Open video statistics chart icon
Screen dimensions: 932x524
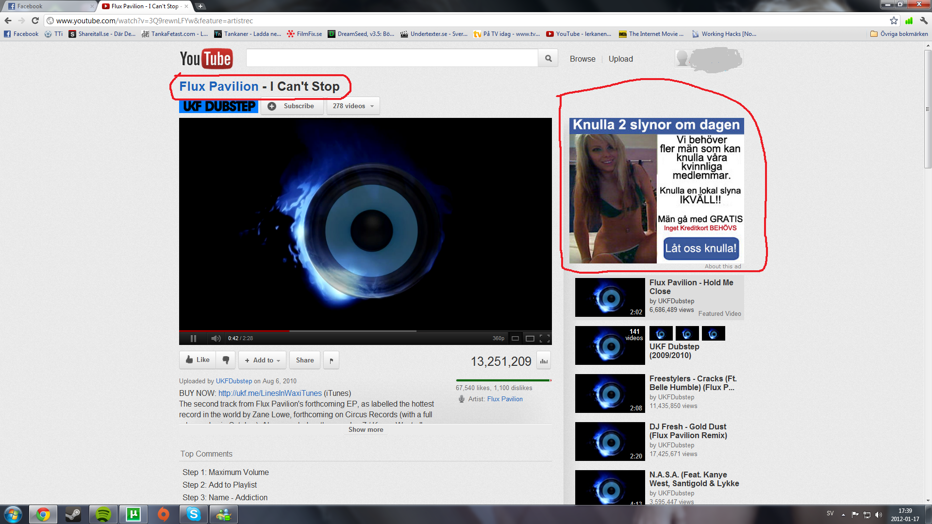point(544,361)
